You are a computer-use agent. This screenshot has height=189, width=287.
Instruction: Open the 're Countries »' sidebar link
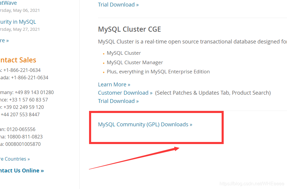pos(15,159)
